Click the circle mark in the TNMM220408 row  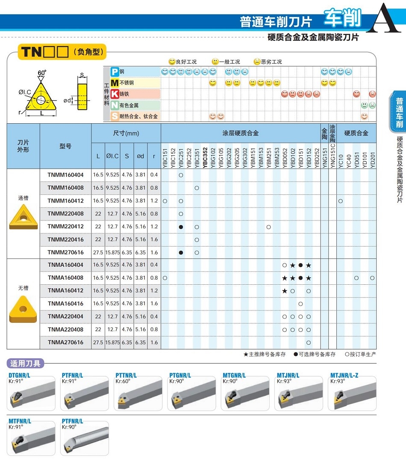tap(181, 214)
